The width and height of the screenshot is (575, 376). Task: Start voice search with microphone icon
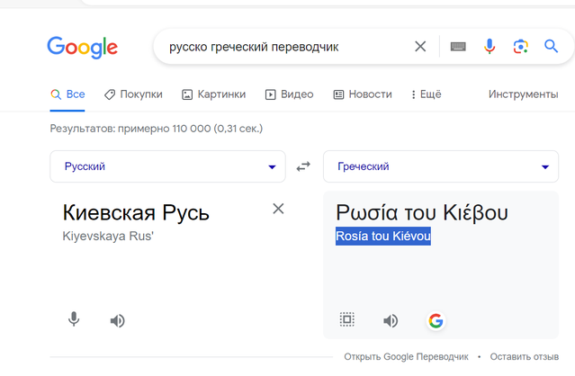click(x=490, y=47)
